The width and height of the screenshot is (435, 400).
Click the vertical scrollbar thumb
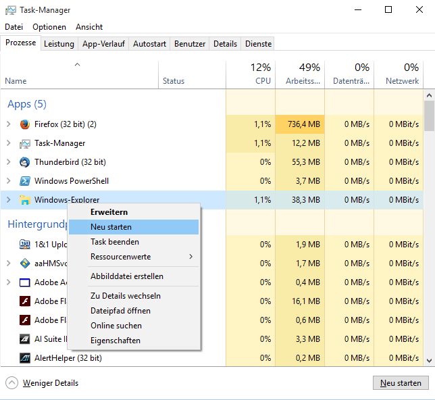point(429,116)
